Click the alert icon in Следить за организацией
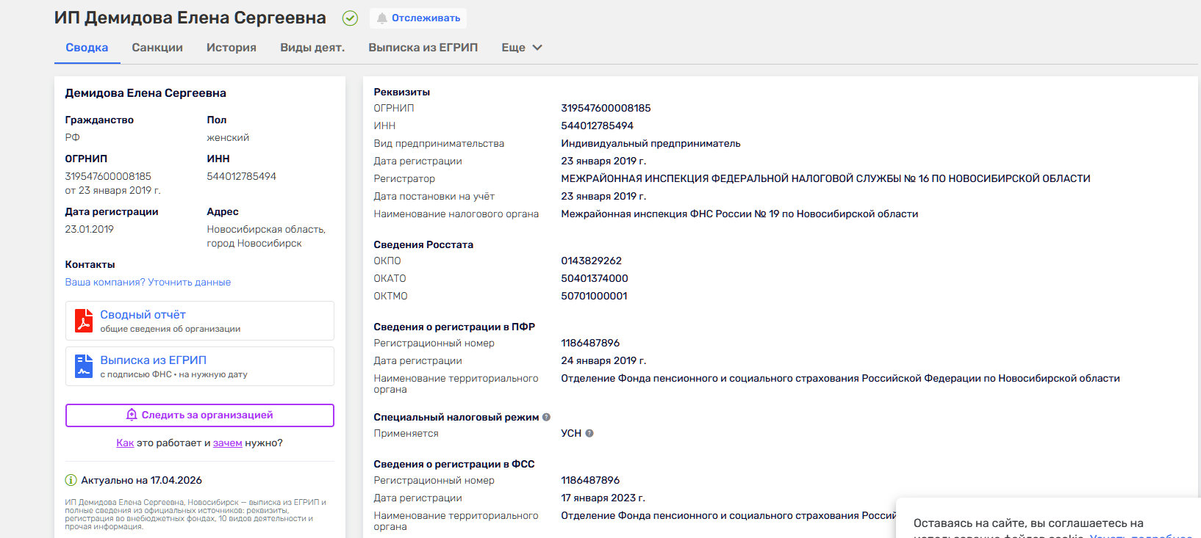The height and width of the screenshot is (538, 1201). [x=132, y=415]
